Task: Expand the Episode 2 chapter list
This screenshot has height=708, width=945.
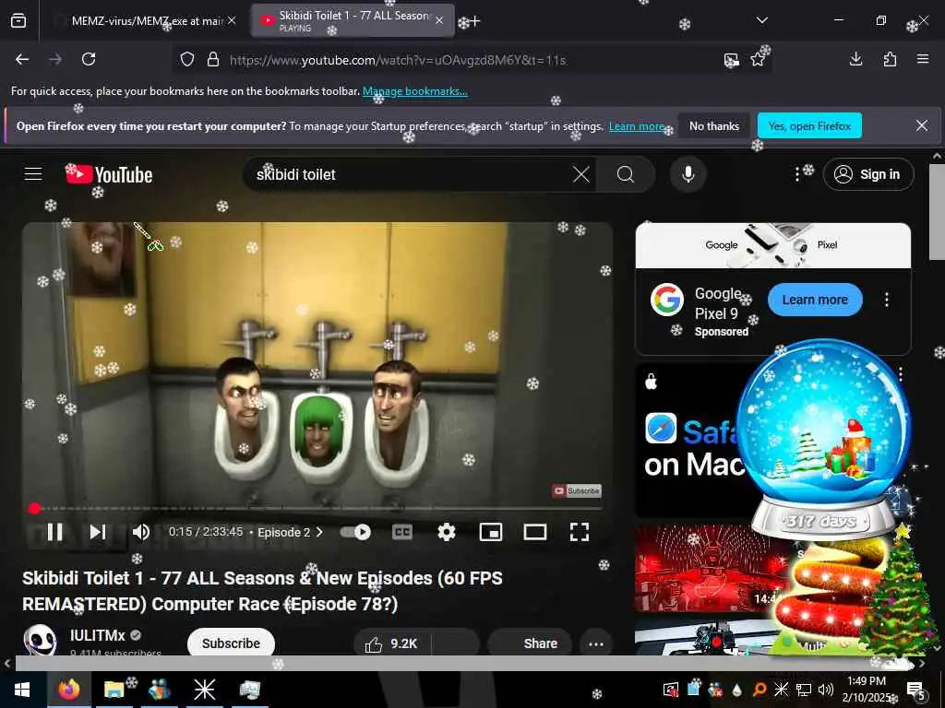Action: (291, 532)
